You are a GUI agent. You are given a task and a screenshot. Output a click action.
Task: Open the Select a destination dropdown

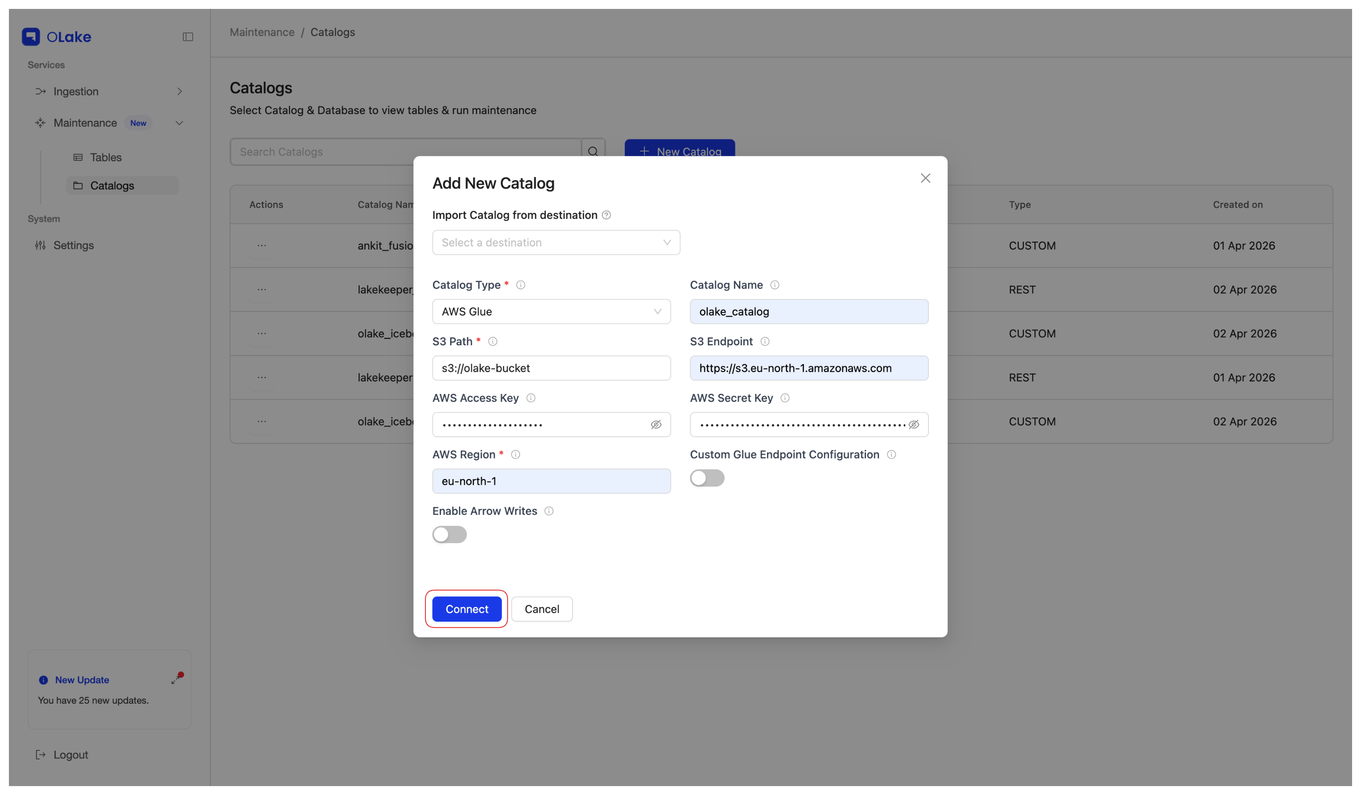pyautogui.click(x=556, y=243)
